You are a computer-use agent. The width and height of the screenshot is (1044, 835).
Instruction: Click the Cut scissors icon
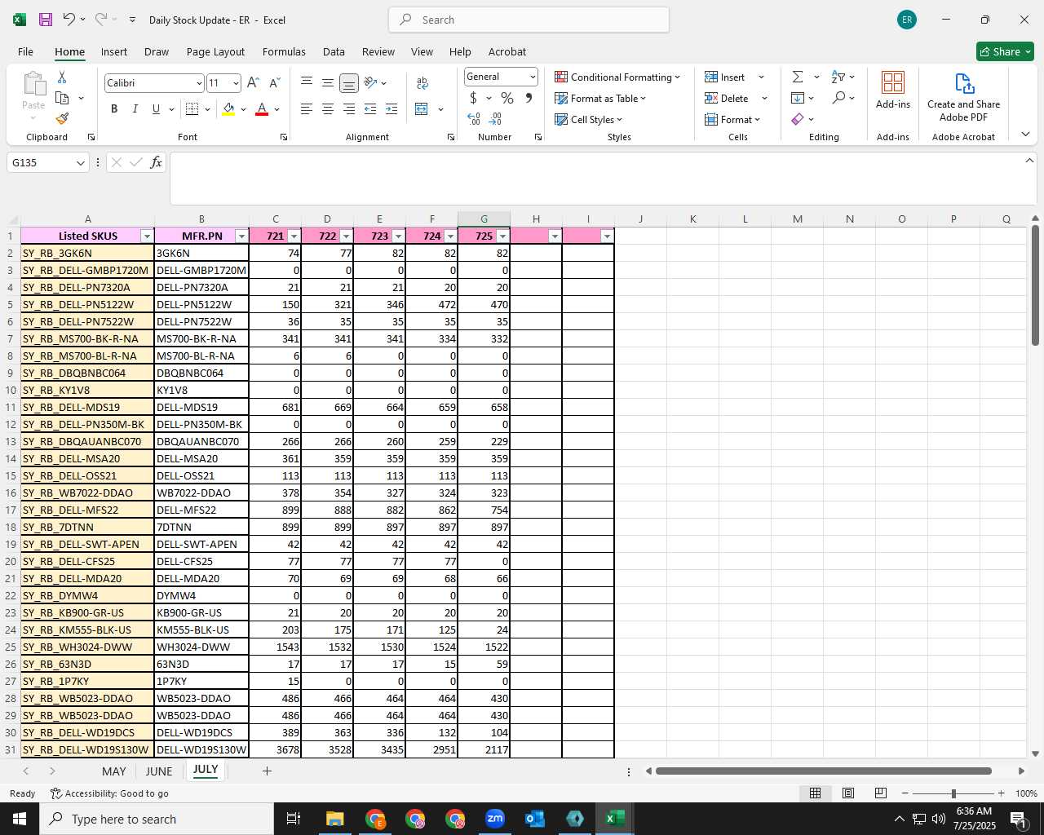coord(62,77)
